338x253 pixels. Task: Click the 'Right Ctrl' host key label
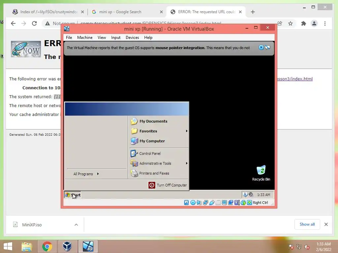pos(260,203)
